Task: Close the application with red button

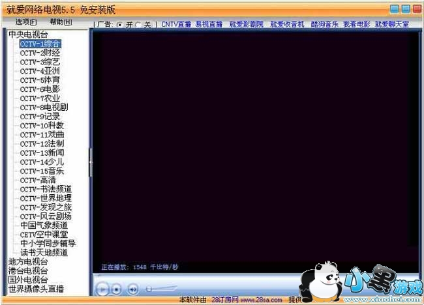Action: tap(417, 9)
